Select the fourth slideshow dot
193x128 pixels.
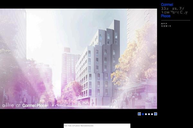coord(152,114)
